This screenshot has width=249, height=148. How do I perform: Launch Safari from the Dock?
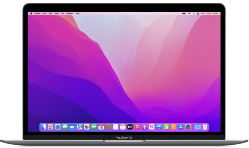(58, 127)
